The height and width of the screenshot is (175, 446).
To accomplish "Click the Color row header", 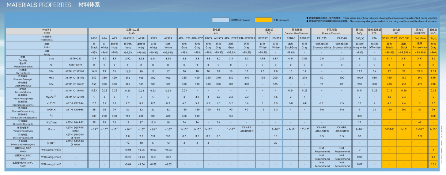I will pyautogui.click(x=47, y=46).
